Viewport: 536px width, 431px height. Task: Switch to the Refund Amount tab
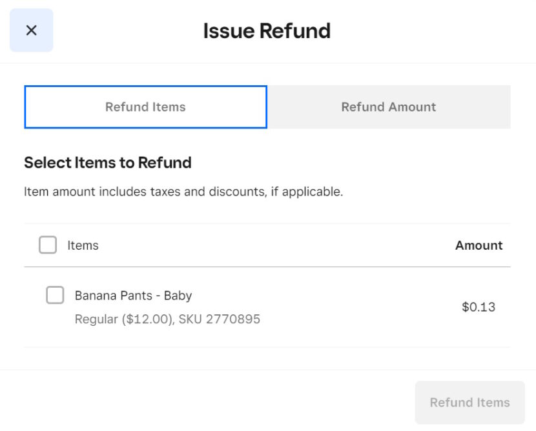coord(389,107)
